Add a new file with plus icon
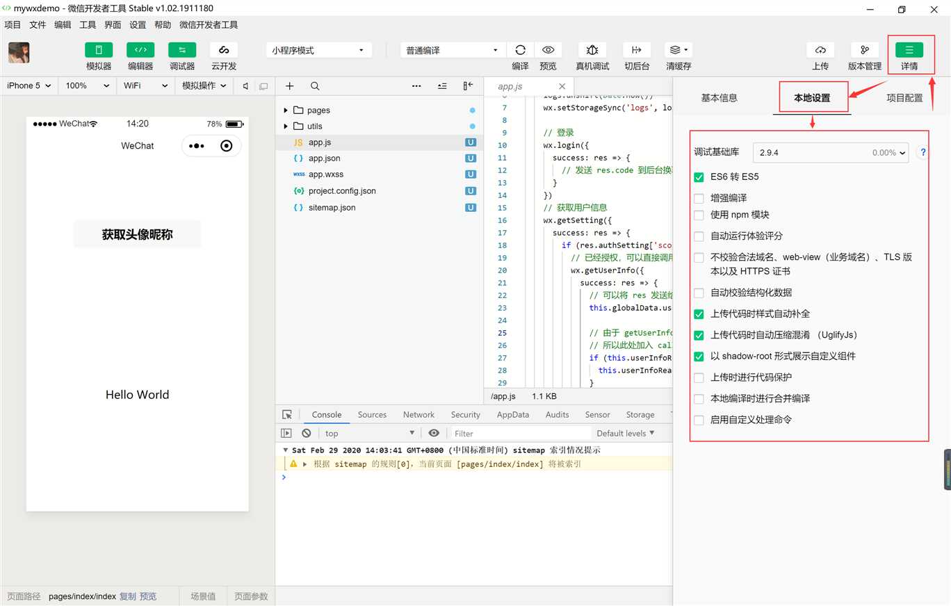 click(290, 86)
